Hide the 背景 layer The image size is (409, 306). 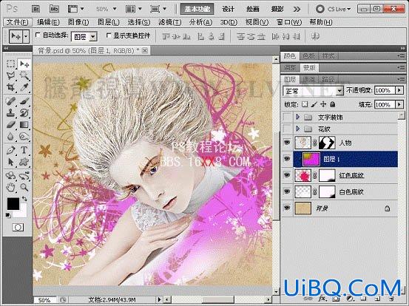pos(287,208)
